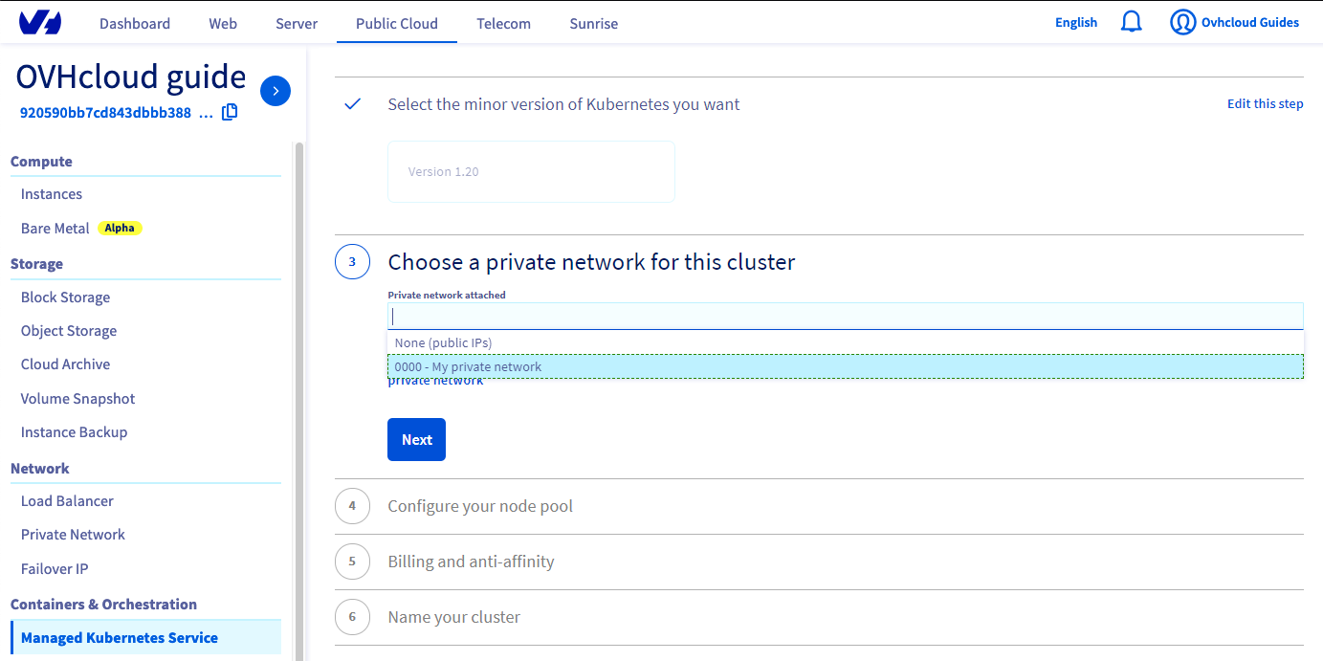Click the step 5 circle for billing
This screenshot has height=661, width=1323.
coord(352,562)
